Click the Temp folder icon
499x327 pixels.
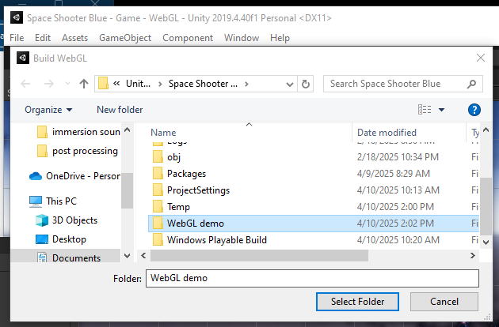[x=158, y=207]
